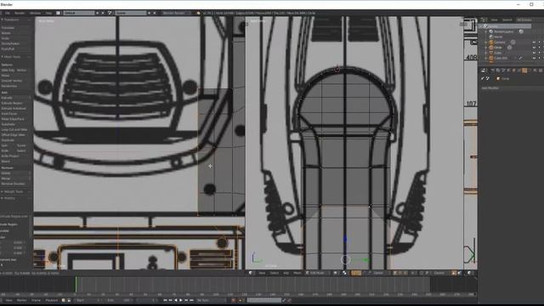Select the active Modifiers wrench tab
The height and width of the screenshot is (306, 544).
coord(524,70)
